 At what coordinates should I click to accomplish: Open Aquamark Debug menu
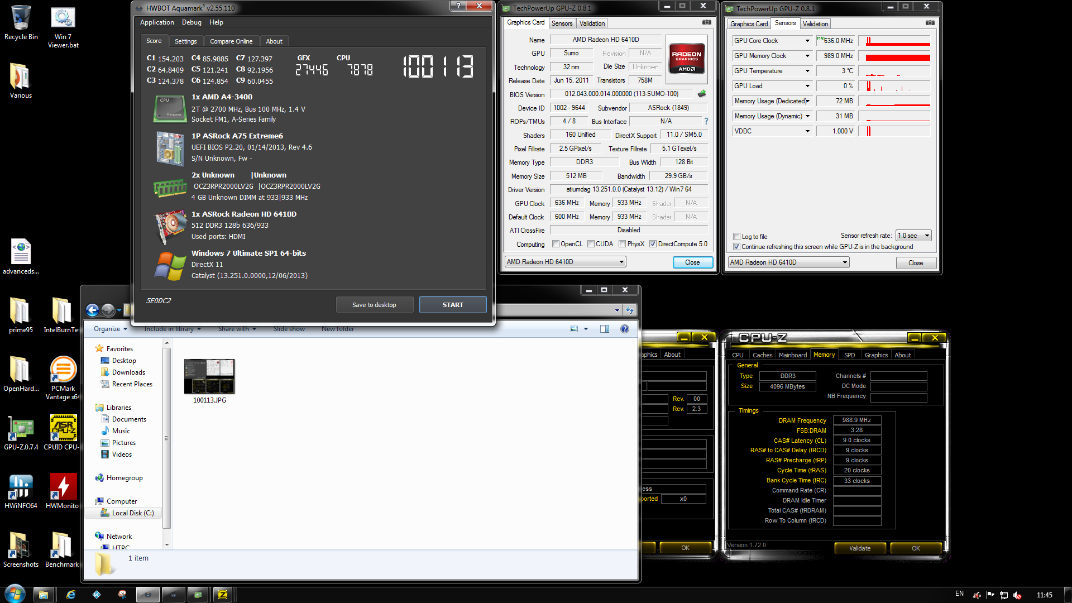(192, 22)
